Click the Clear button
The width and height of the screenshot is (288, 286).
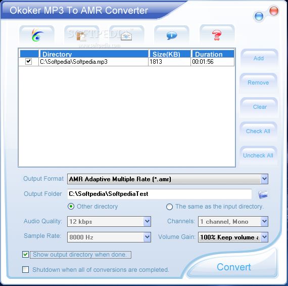pos(259,107)
